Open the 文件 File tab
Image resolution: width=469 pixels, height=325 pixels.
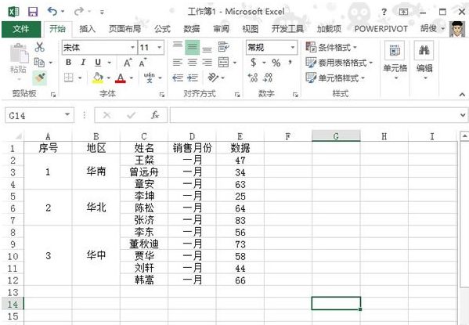coord(21,29)
